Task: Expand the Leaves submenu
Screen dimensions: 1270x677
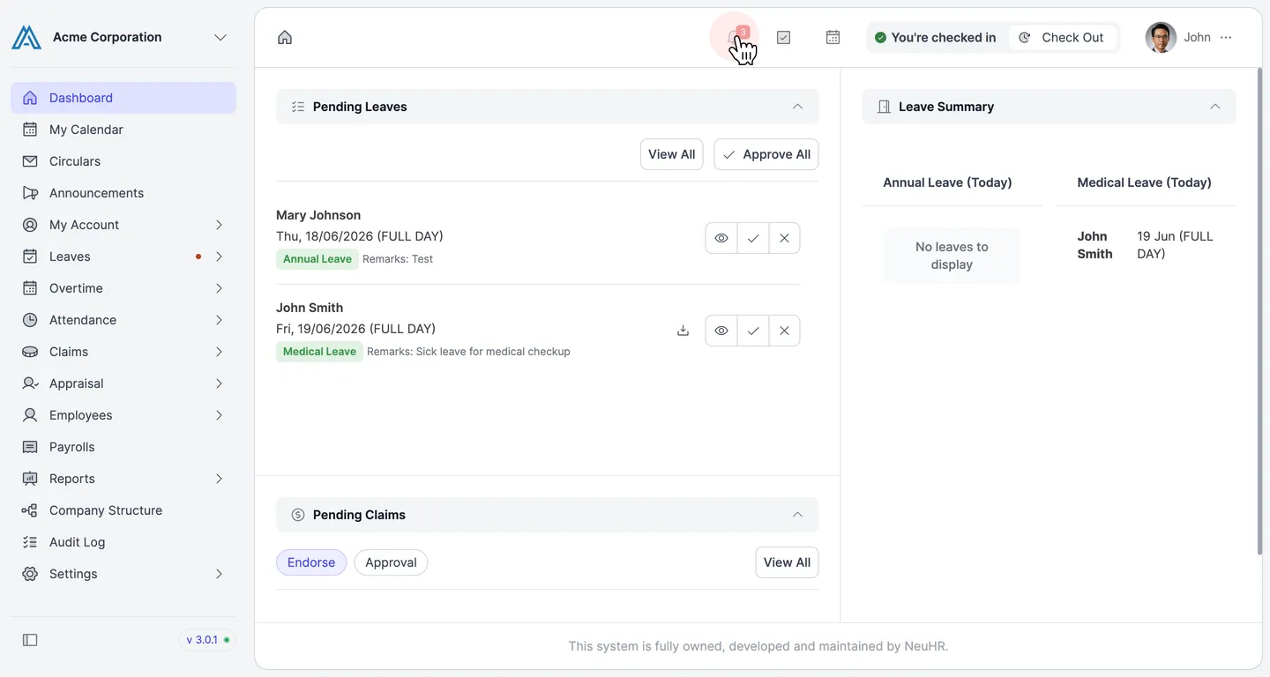Action: pos(219,257)
